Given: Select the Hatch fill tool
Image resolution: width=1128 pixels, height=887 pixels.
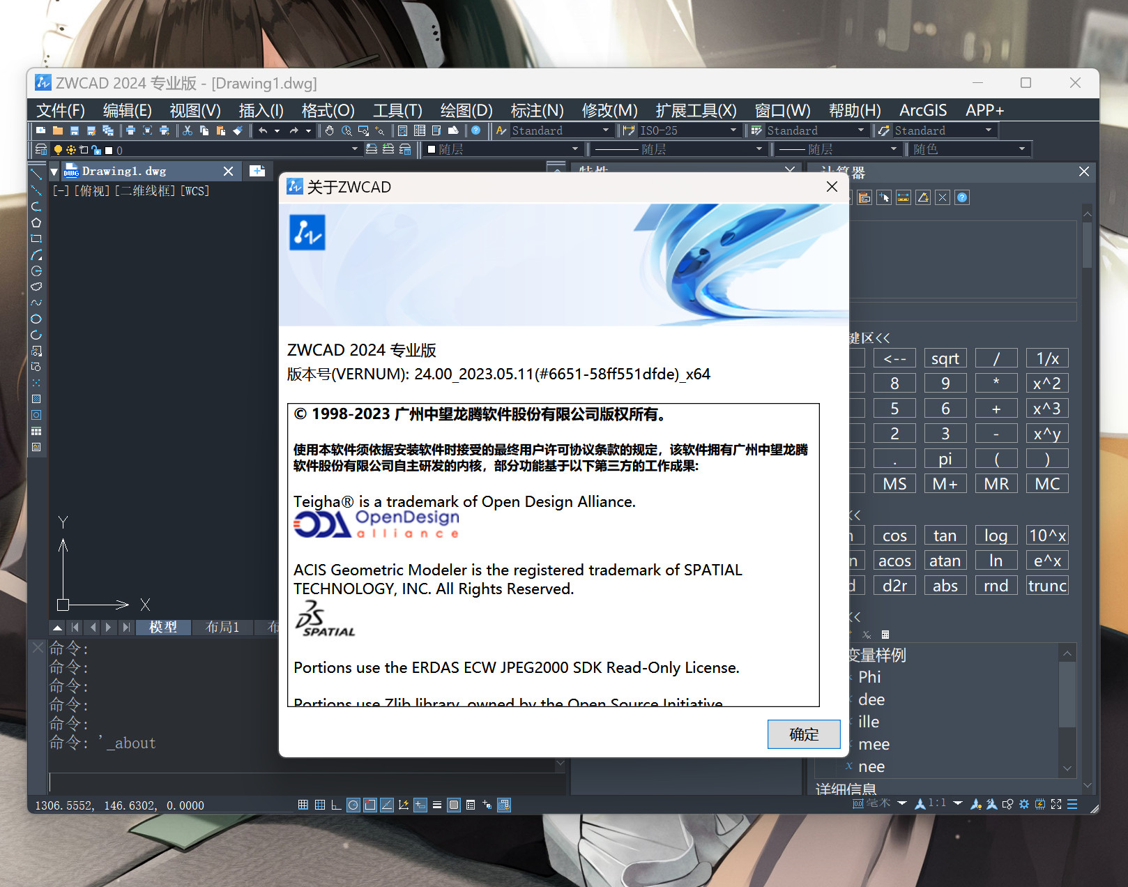Looking at the screenshot, I should coord(36,399).
